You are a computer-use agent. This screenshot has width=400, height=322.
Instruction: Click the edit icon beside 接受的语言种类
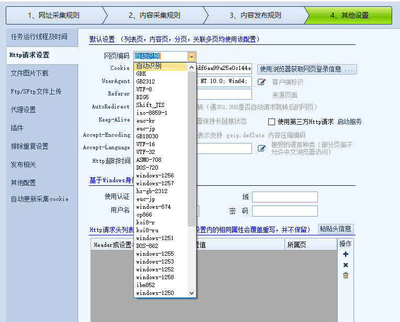tap(262, 148)
